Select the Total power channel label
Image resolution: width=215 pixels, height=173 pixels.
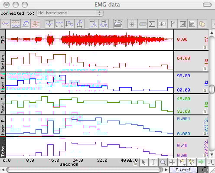coord(3,147)
